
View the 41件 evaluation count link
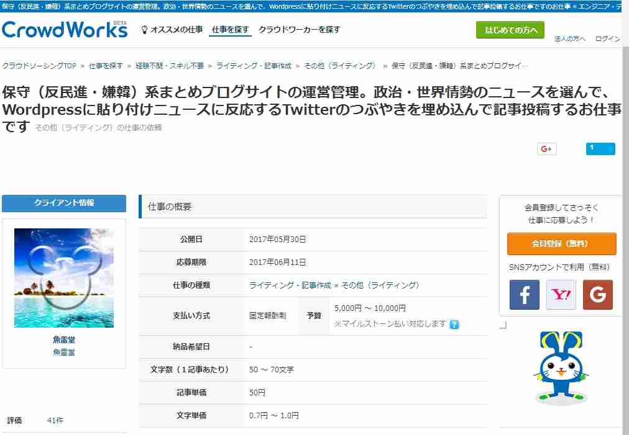click(x=55, y=420)
